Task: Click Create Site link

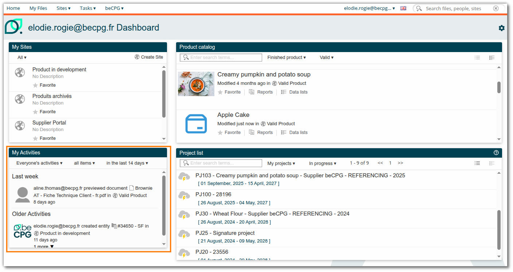Action: [149, 57]
